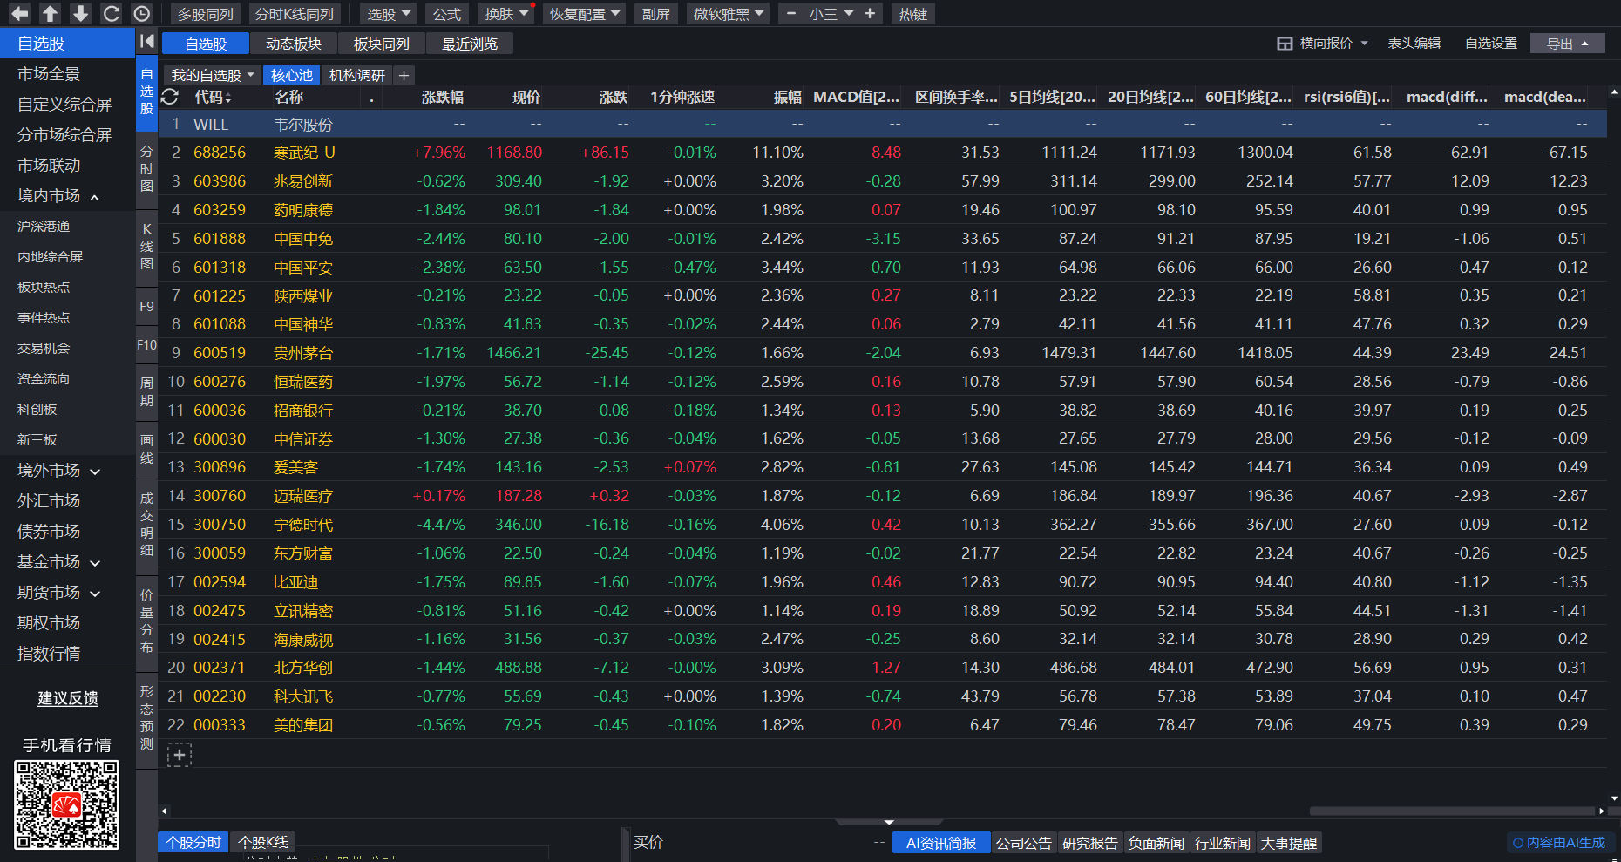Switch to the 个股K线 bottom tab
The height and width of the screenshot is (862, 1621).
point(263,843)
